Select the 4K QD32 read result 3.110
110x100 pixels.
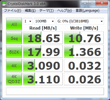[x=43, y=79]
